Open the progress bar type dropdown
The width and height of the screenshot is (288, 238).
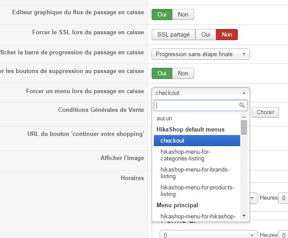[x=200, y=54]
